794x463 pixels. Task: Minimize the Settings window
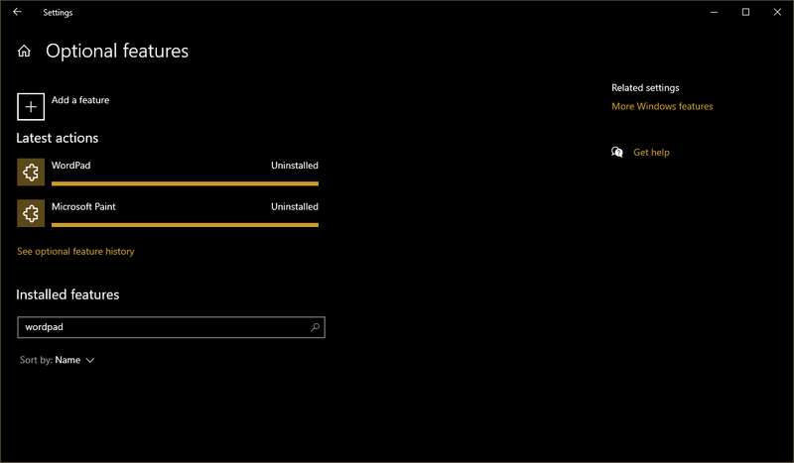(x=714, y=12)
